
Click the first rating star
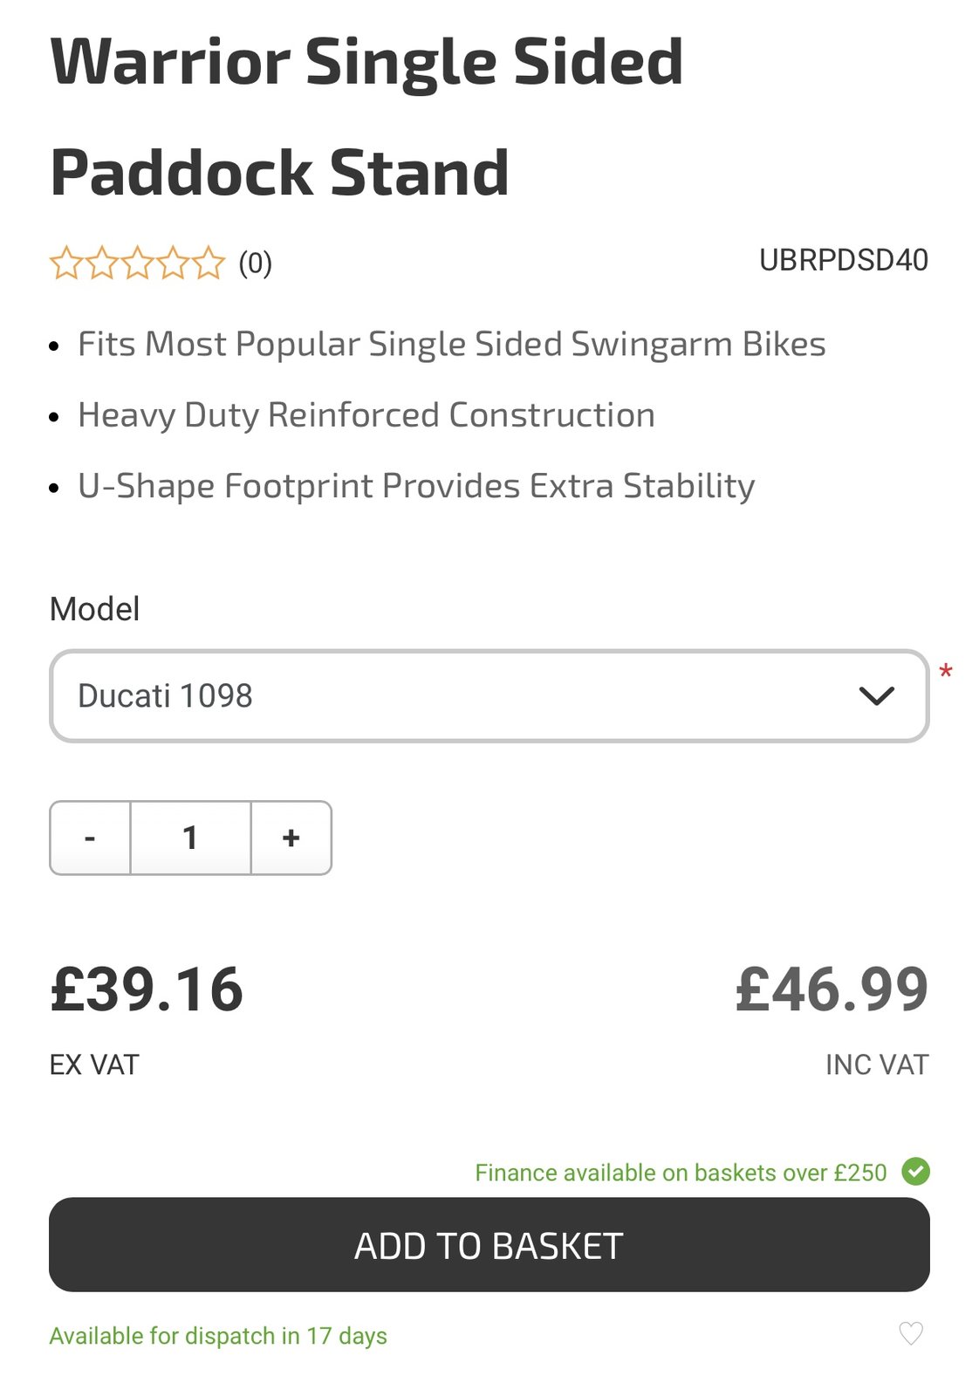coord(65,263)
